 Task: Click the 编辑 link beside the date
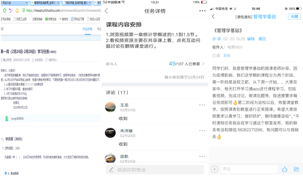tap(251, 39)
